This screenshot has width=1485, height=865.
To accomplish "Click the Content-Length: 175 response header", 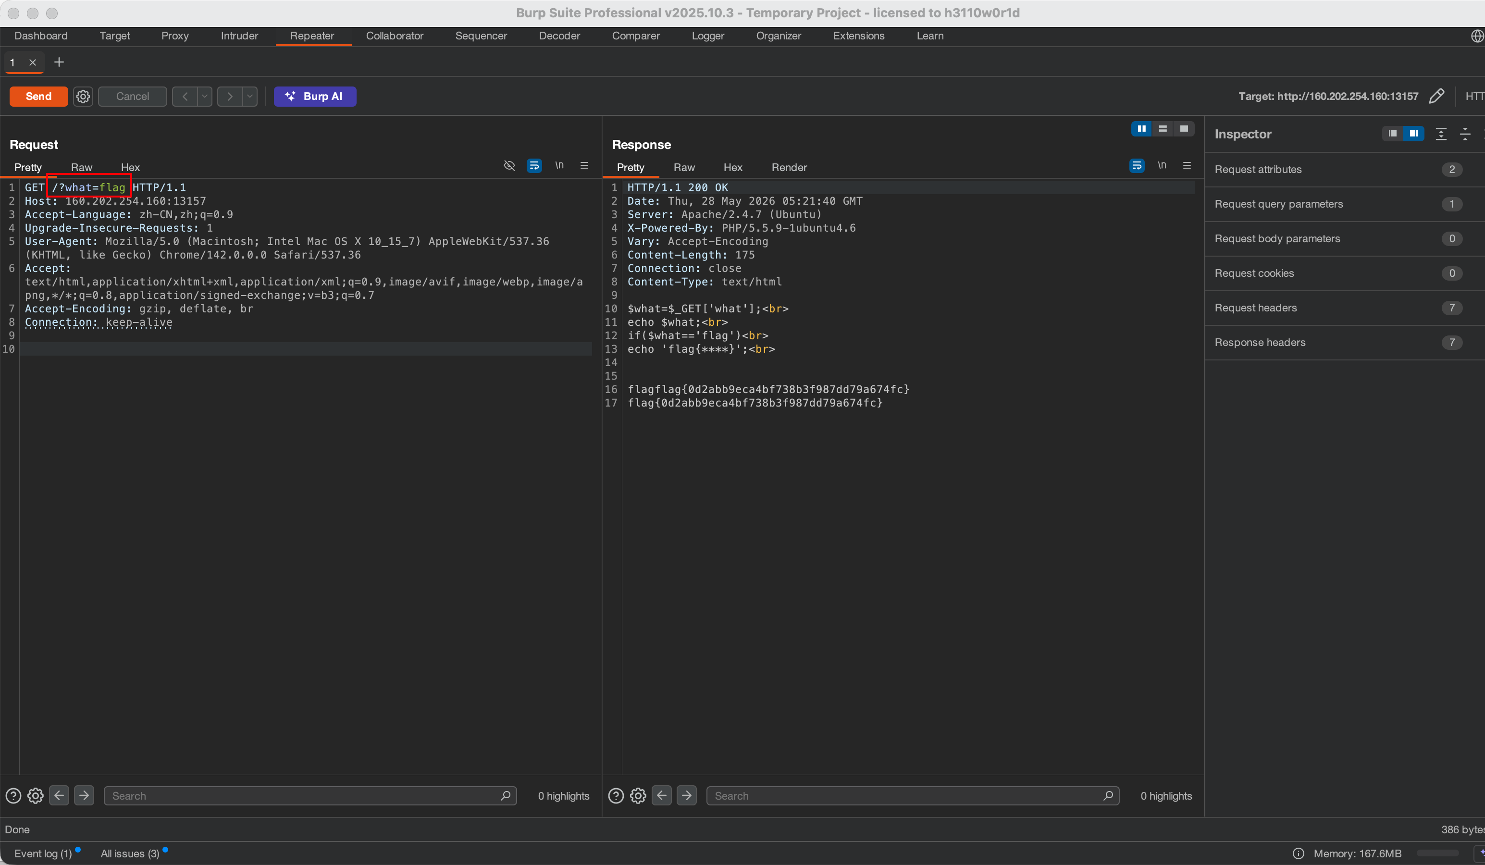I will (x=691, y=255).
